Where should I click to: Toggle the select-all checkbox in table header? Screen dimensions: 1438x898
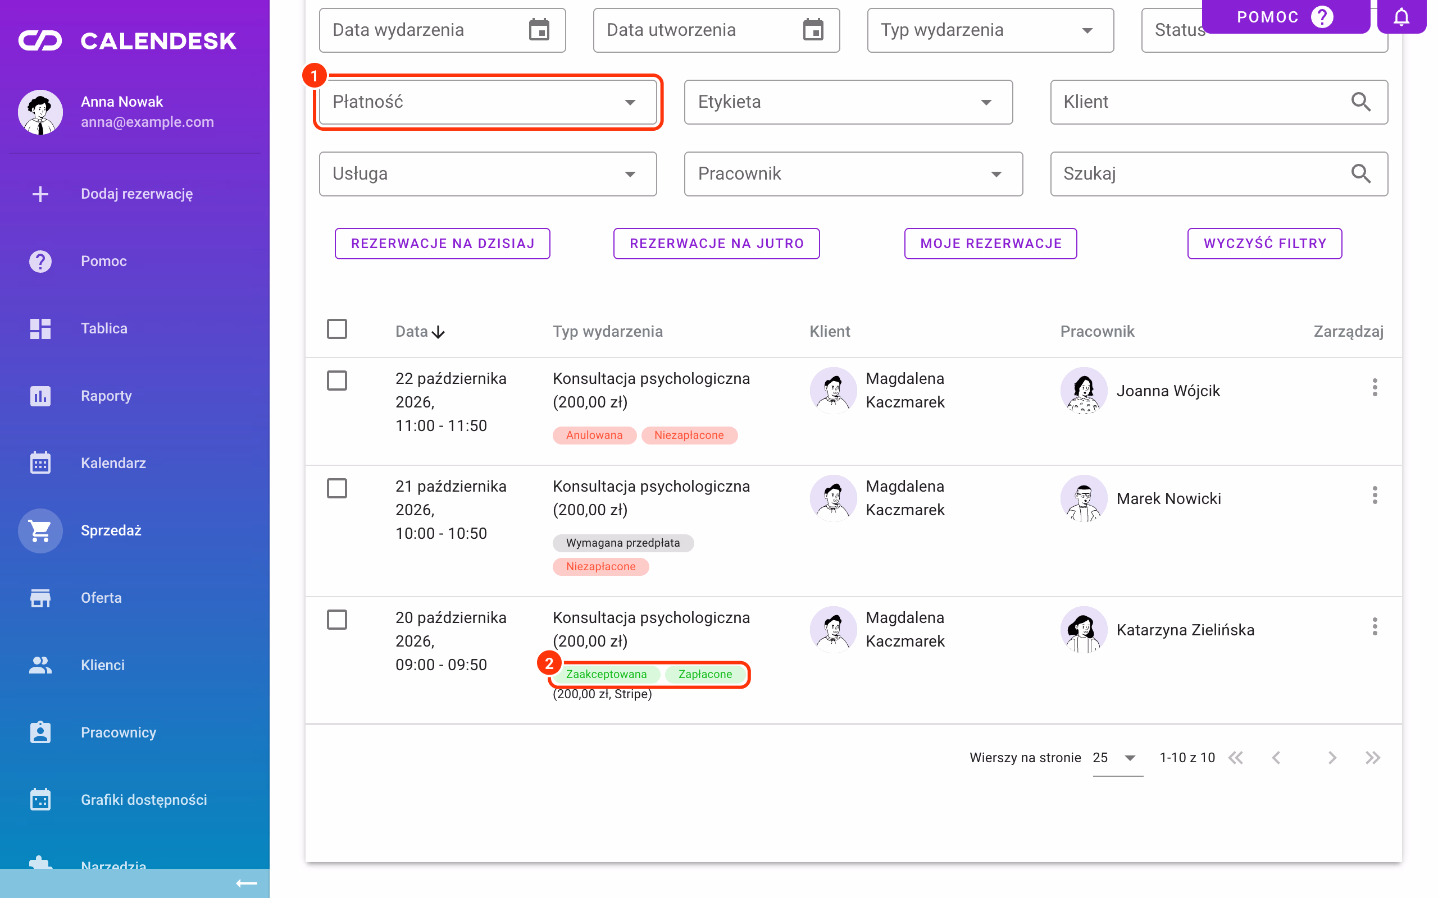pos(337,329)
